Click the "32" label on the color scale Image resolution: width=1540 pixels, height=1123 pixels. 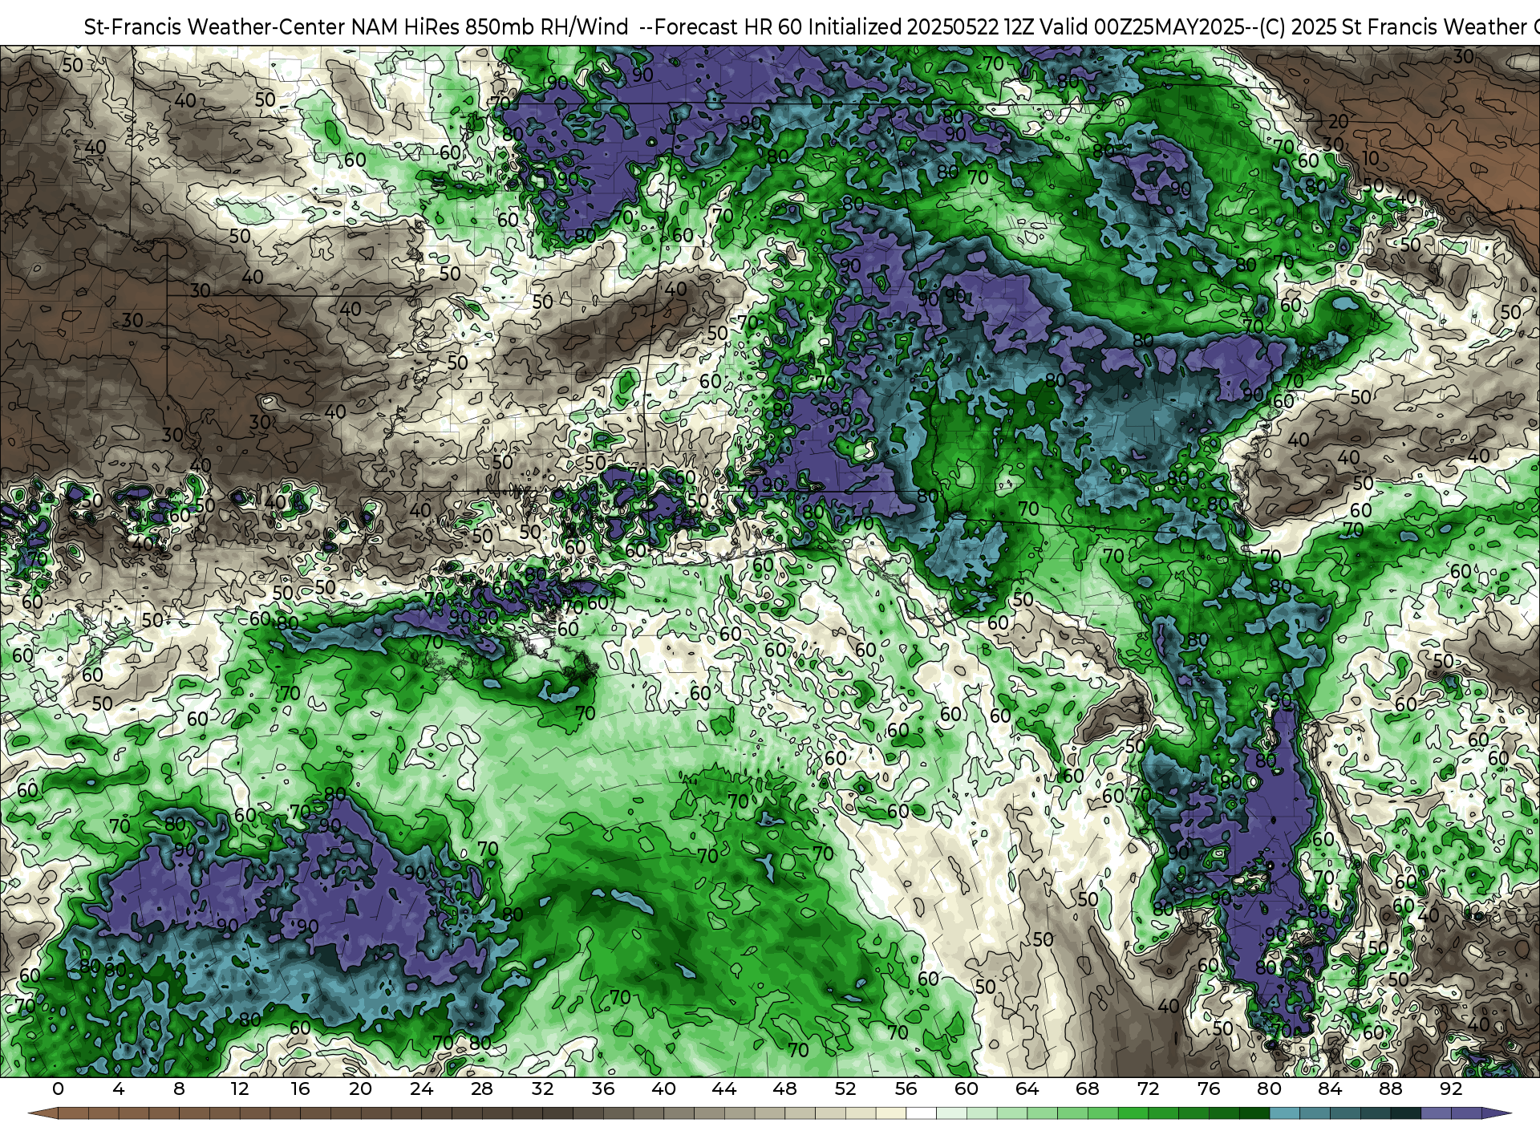point(542,1089)
